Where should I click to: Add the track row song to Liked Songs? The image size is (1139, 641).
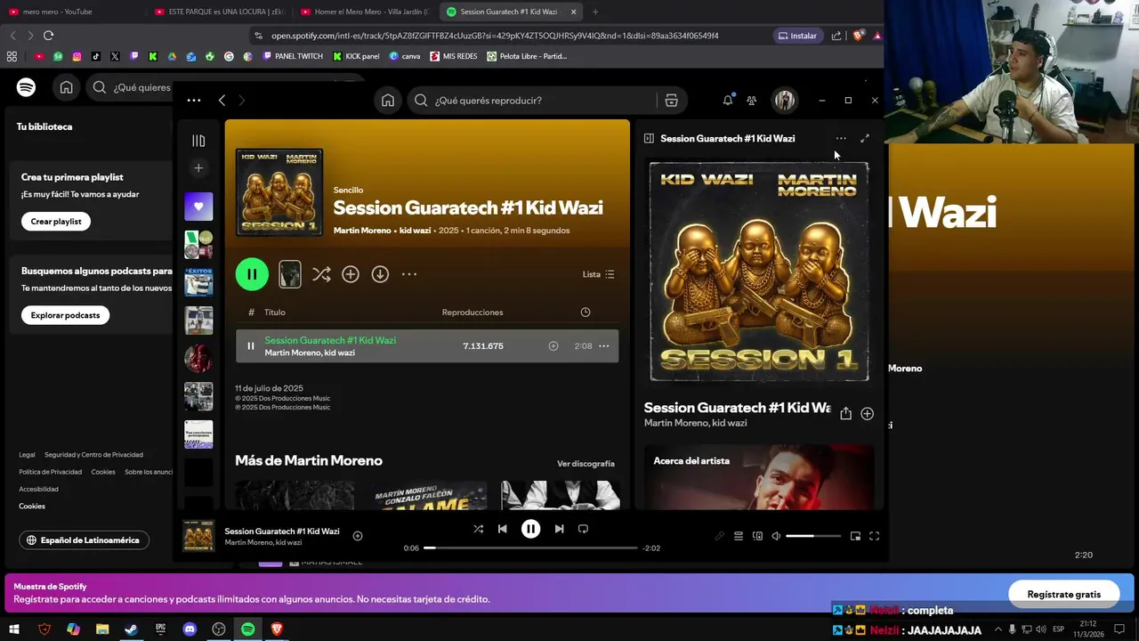553,345
